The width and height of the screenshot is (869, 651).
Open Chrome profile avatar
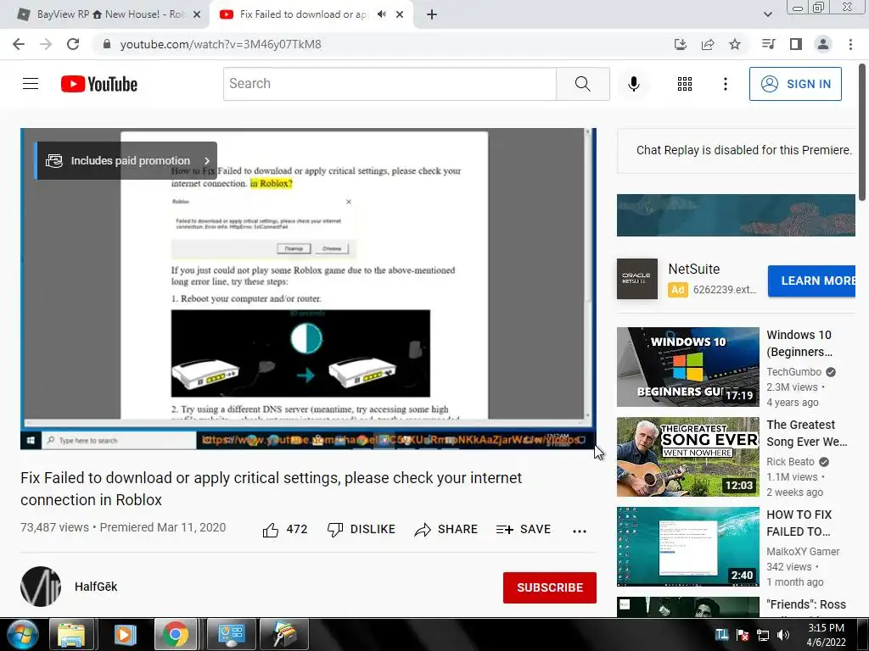[823, 44]
